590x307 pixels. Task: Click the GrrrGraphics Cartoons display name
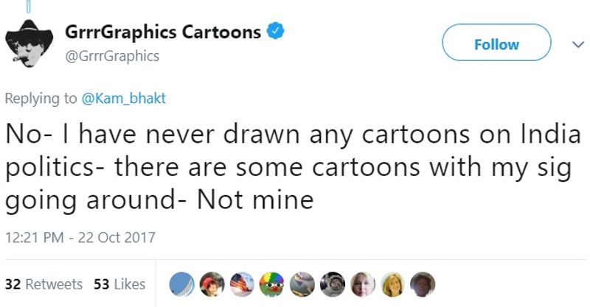(x=163, y=32)
